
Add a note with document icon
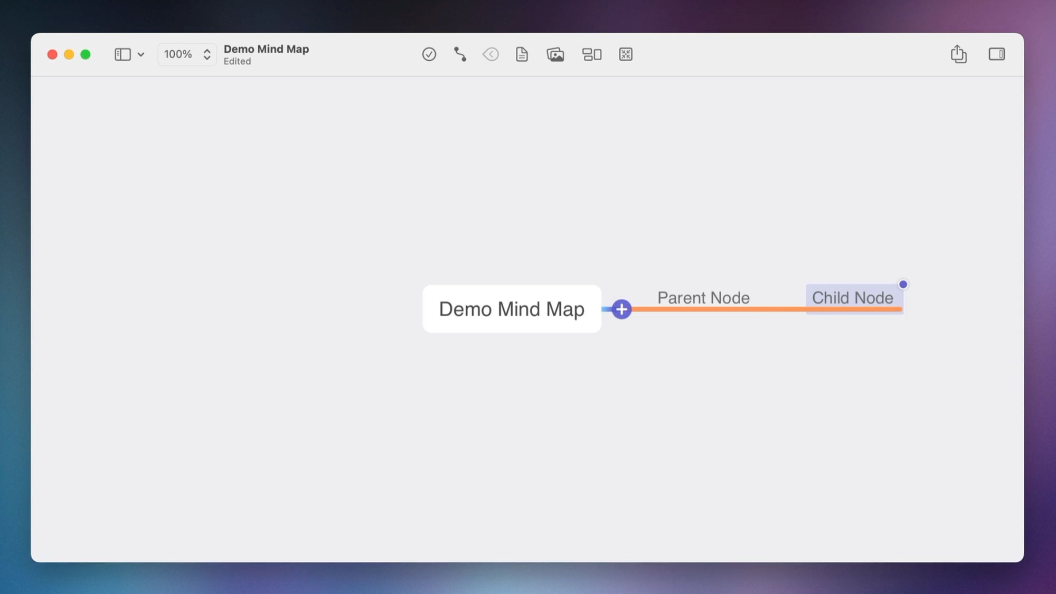522,54
